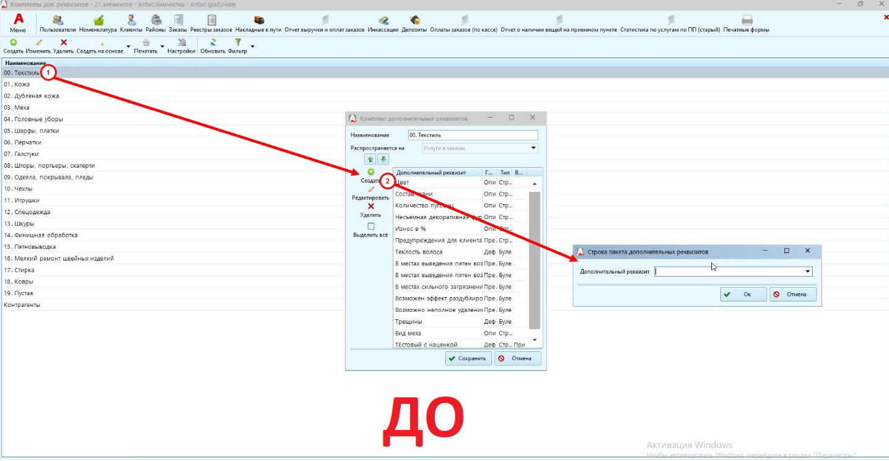Open the Меню button with red A logo
889x461 pixels.
[18, 24]
